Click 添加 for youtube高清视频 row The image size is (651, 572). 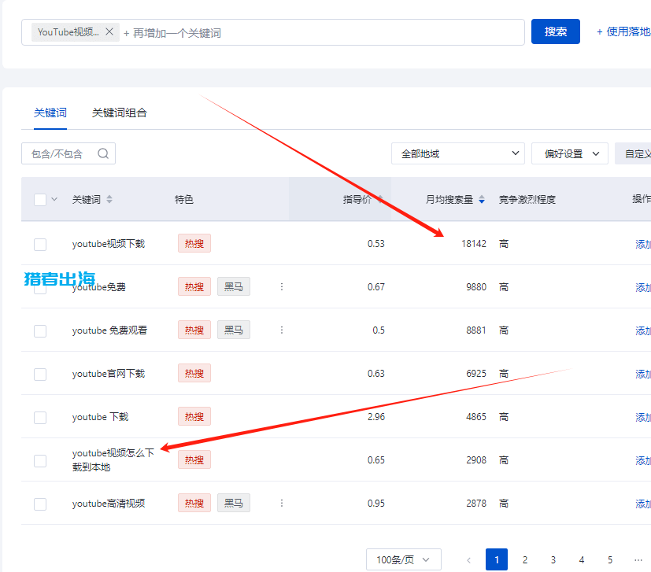[642, 504]
